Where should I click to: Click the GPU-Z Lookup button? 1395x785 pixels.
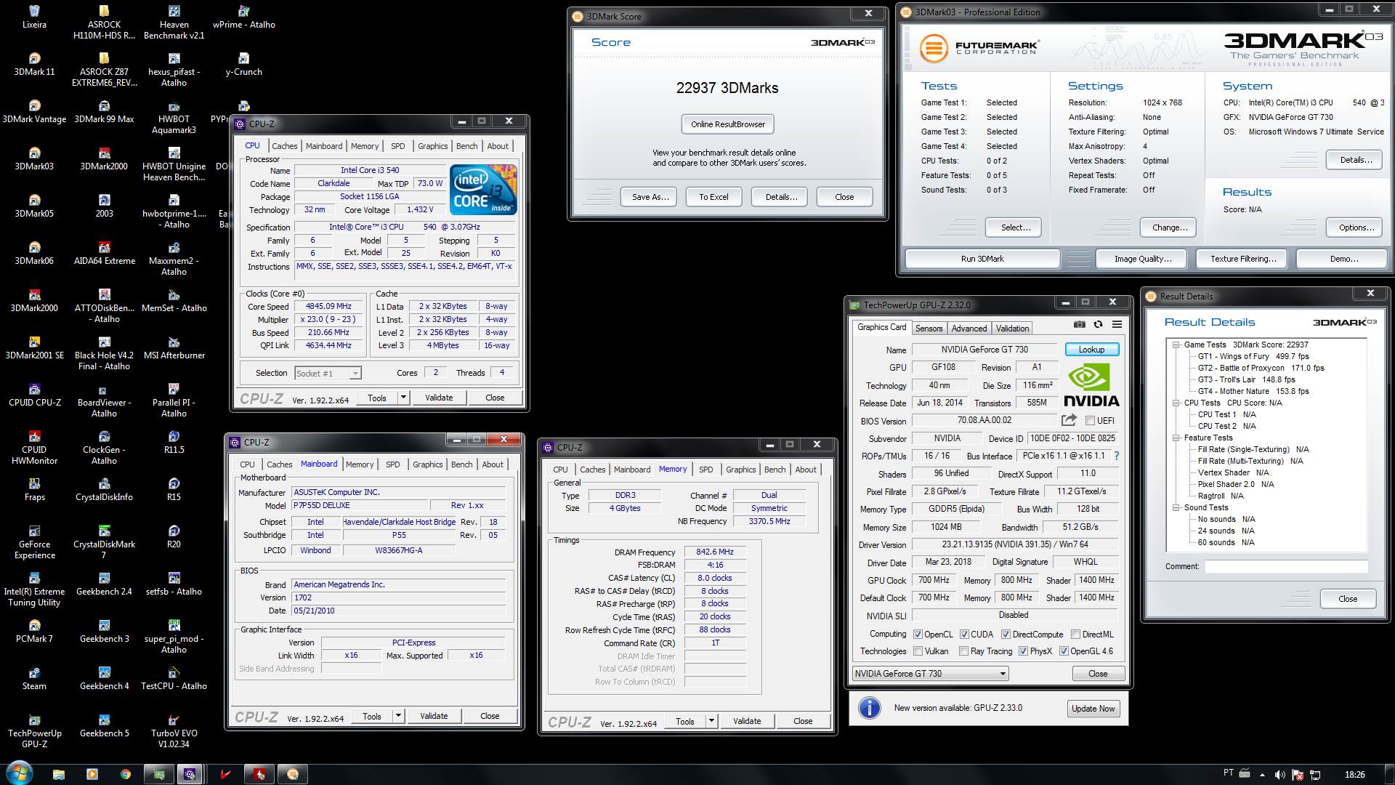point(1091,350)
